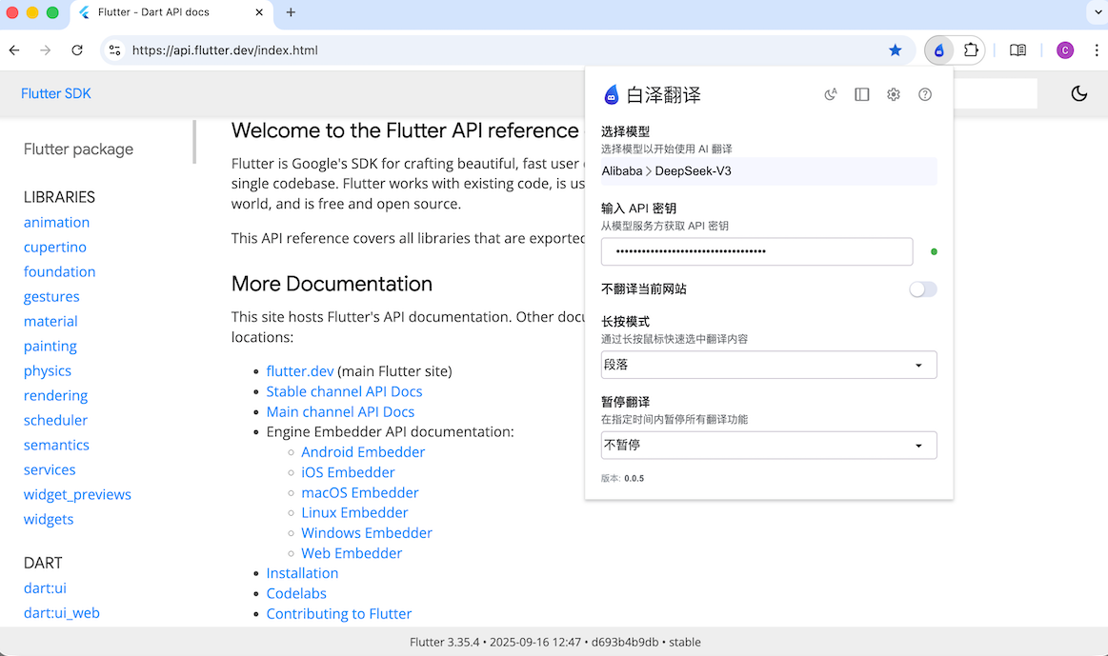Image resolution: width=1108 pixels, height=656 pixels.
Task: Open Main channel API Docs link
Action: click(x=340, y=411)
